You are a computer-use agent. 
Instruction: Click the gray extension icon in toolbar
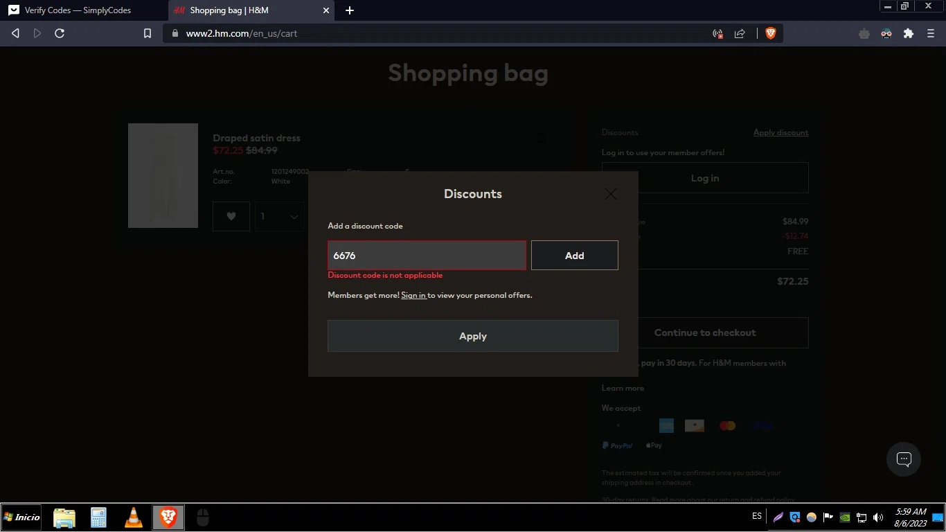pyautogui.click(x=864, y=33)
